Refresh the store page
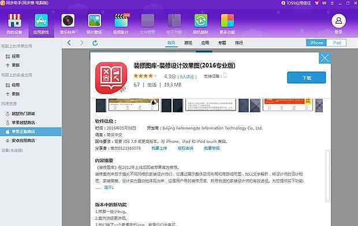Screen dimensions: 358x226 95,43
